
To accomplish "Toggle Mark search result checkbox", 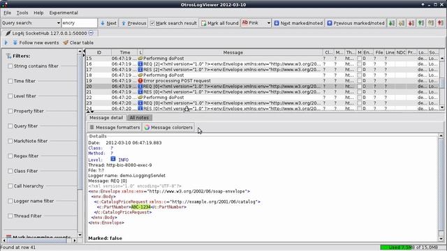I will [152, 23].
